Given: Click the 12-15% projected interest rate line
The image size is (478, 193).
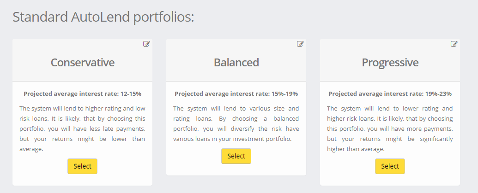Looking at the screenshot, I should coord(82,94).
